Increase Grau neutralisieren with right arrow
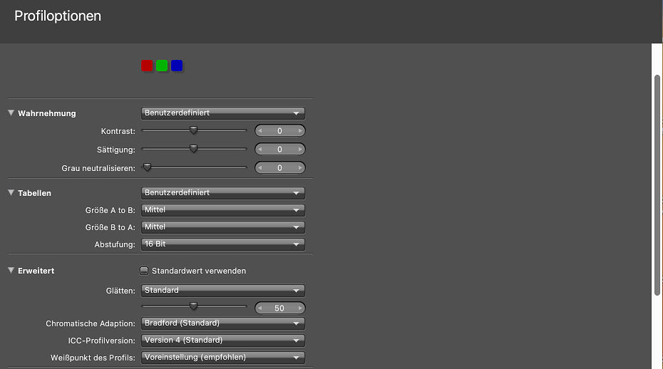The width and height of the screenshot is (663, 369). [300, 168]
